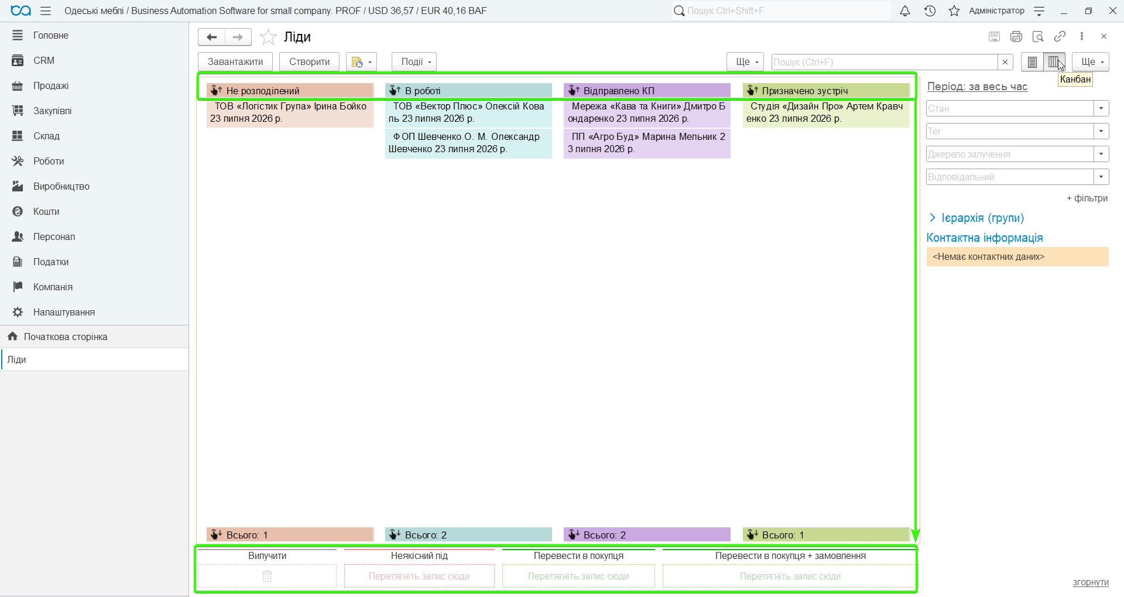The image size is (1124, 597).
Task: Click the save diskette icon in form header
Action: (994, 36)
